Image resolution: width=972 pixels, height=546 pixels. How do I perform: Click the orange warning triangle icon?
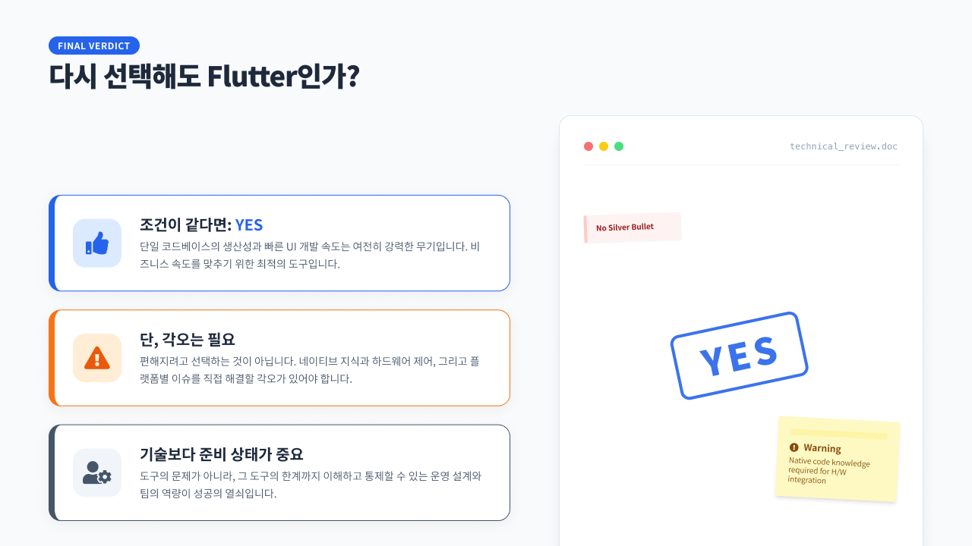(x=97, y=358)
